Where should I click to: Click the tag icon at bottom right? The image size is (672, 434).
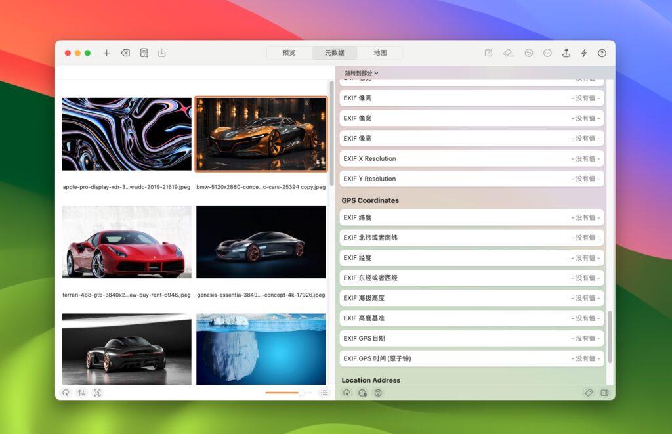click(589, 392)
